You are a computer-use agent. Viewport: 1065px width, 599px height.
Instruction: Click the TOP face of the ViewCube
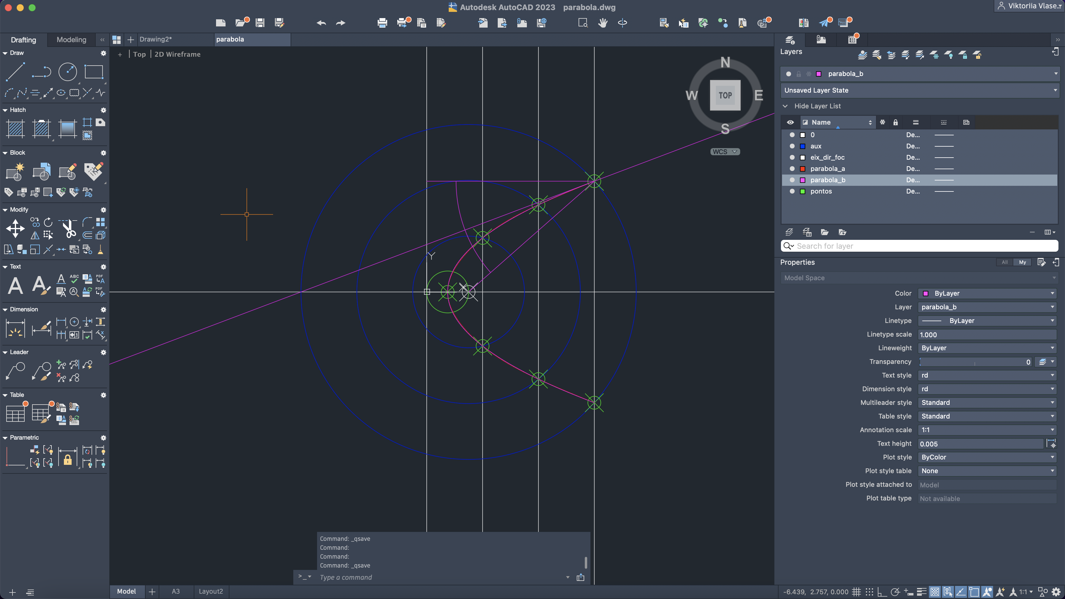coord(725,95)
